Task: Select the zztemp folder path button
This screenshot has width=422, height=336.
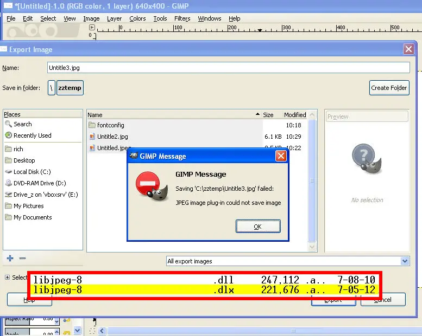Action: (70, 88)
